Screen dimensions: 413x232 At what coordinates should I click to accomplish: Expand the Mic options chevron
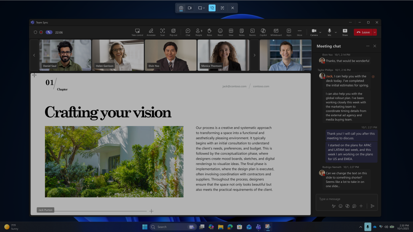point(335,32)
